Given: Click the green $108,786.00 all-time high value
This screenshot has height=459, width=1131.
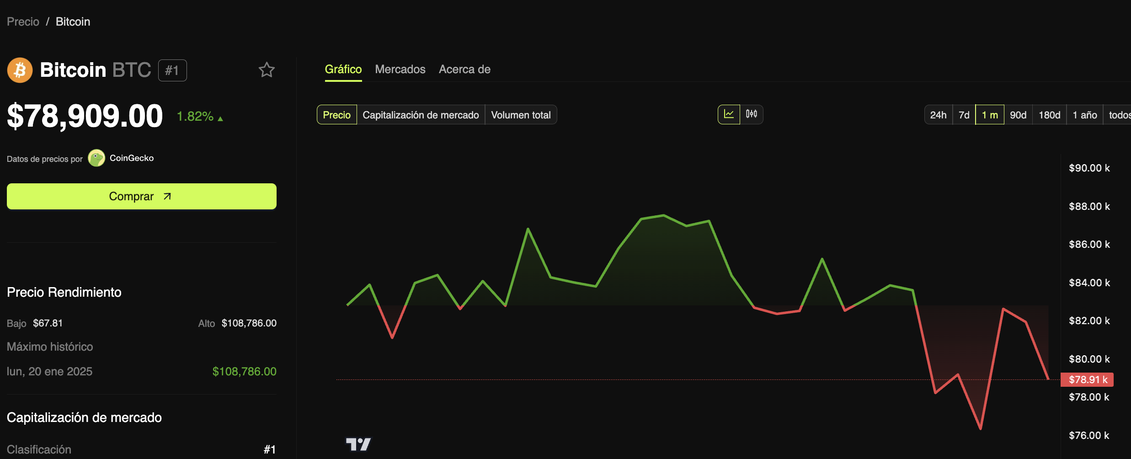Looking at the screenshot, I should click(x=245, y=371).
